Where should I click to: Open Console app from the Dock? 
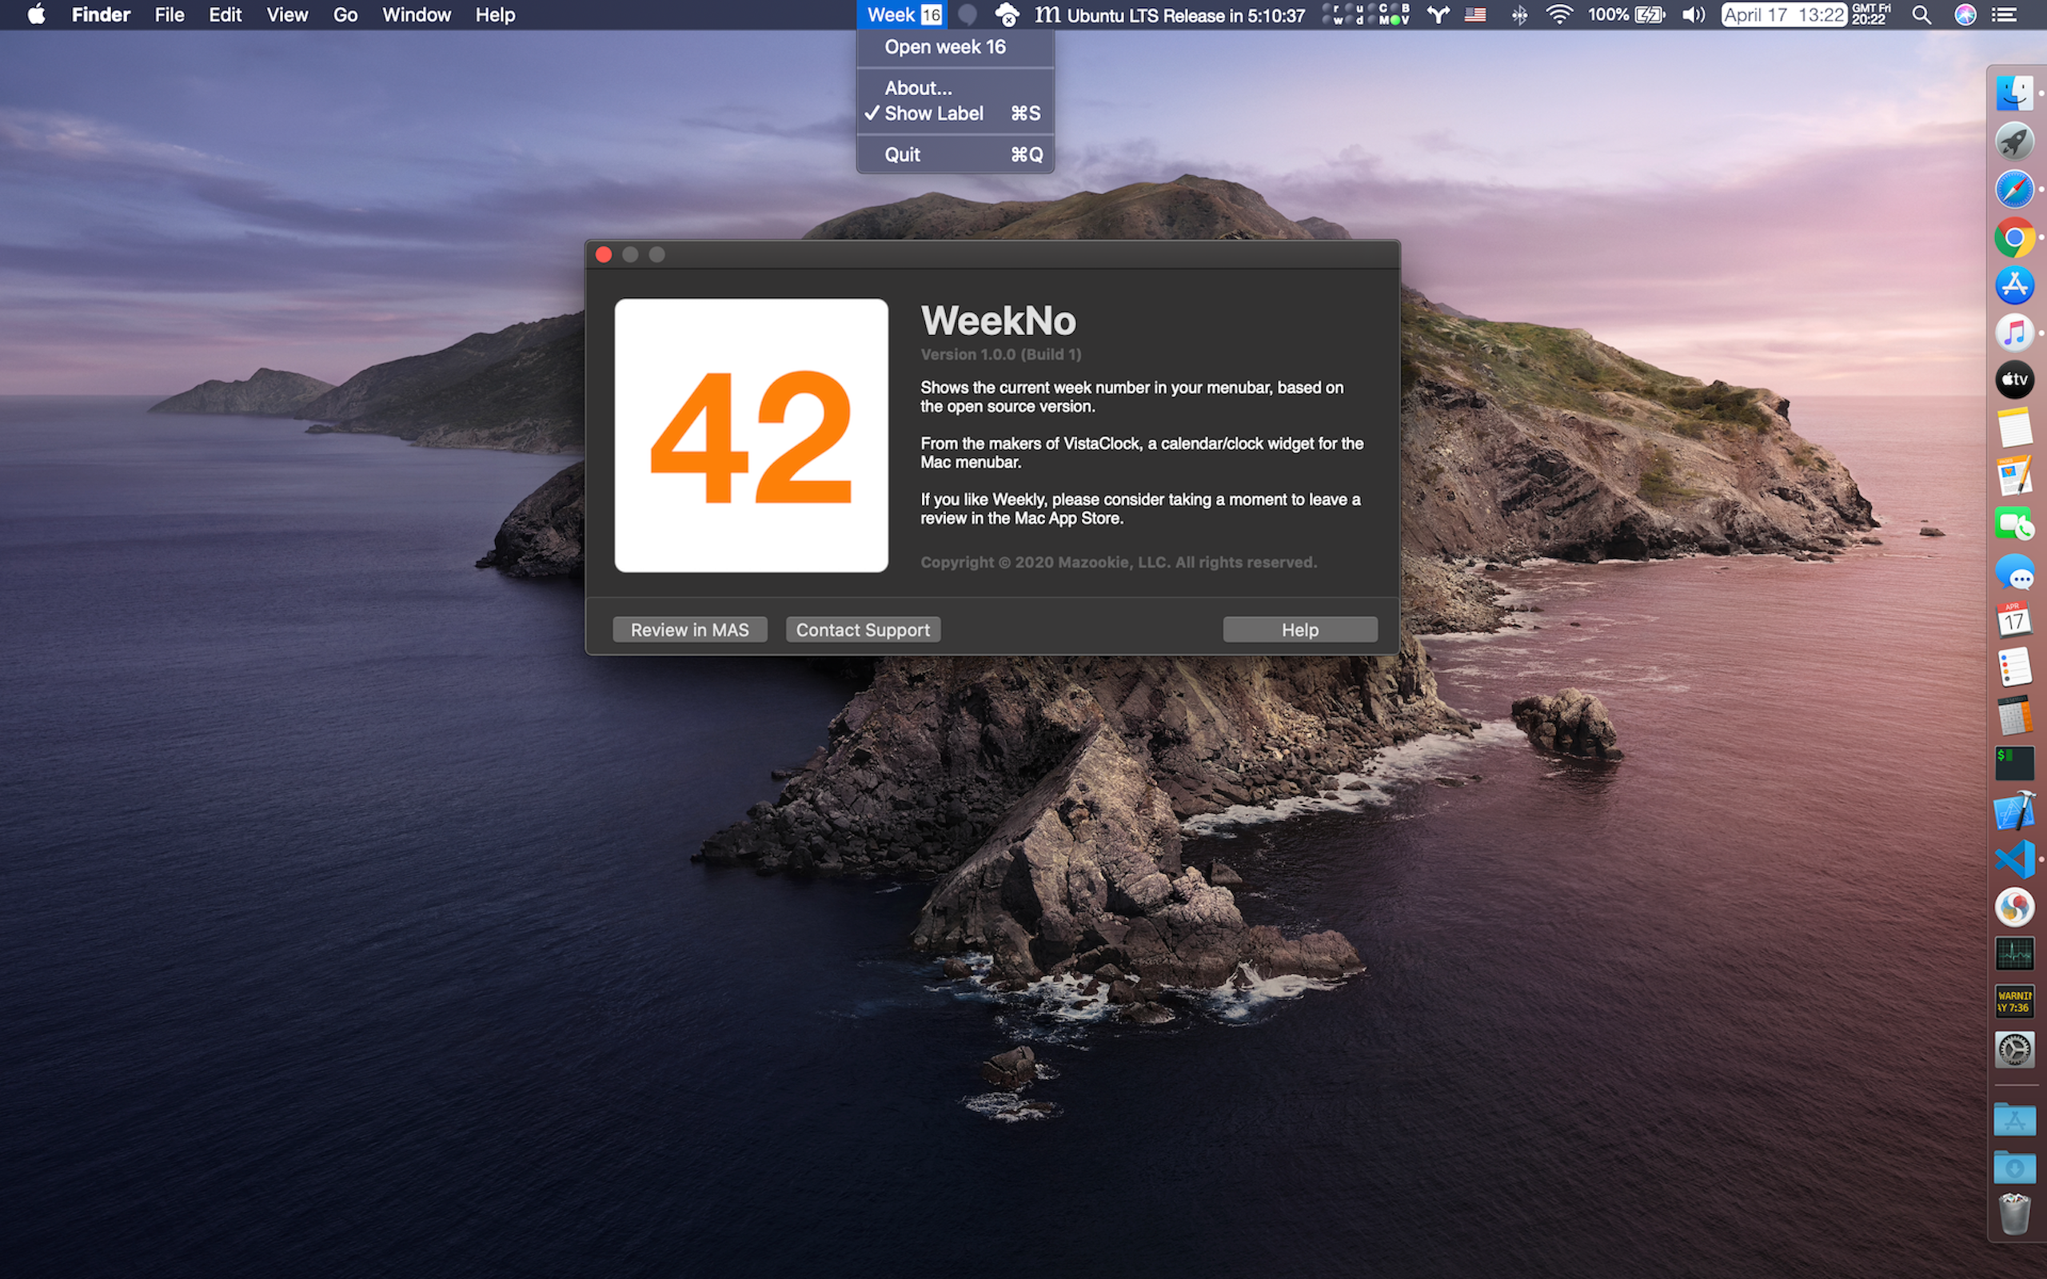click(x=2015, y=1002)
